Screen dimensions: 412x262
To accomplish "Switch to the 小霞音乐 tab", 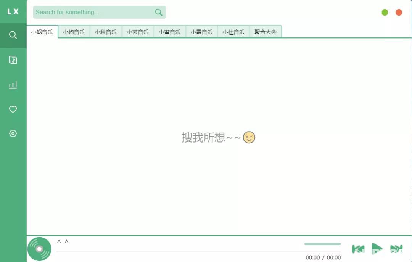I will tap(201, 32).
